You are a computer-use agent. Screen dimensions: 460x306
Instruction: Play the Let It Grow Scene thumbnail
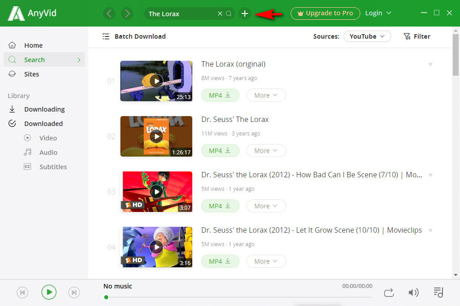(x=156, y=247)
